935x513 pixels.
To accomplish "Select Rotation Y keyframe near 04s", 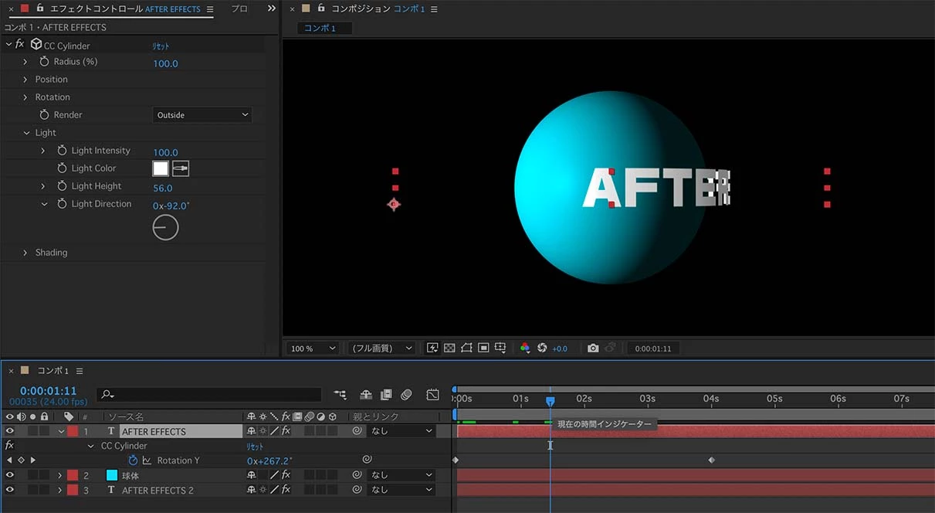I will (x=711, y=460).
